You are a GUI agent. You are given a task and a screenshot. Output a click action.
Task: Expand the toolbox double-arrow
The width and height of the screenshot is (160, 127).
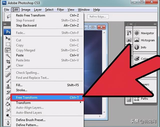5,24
